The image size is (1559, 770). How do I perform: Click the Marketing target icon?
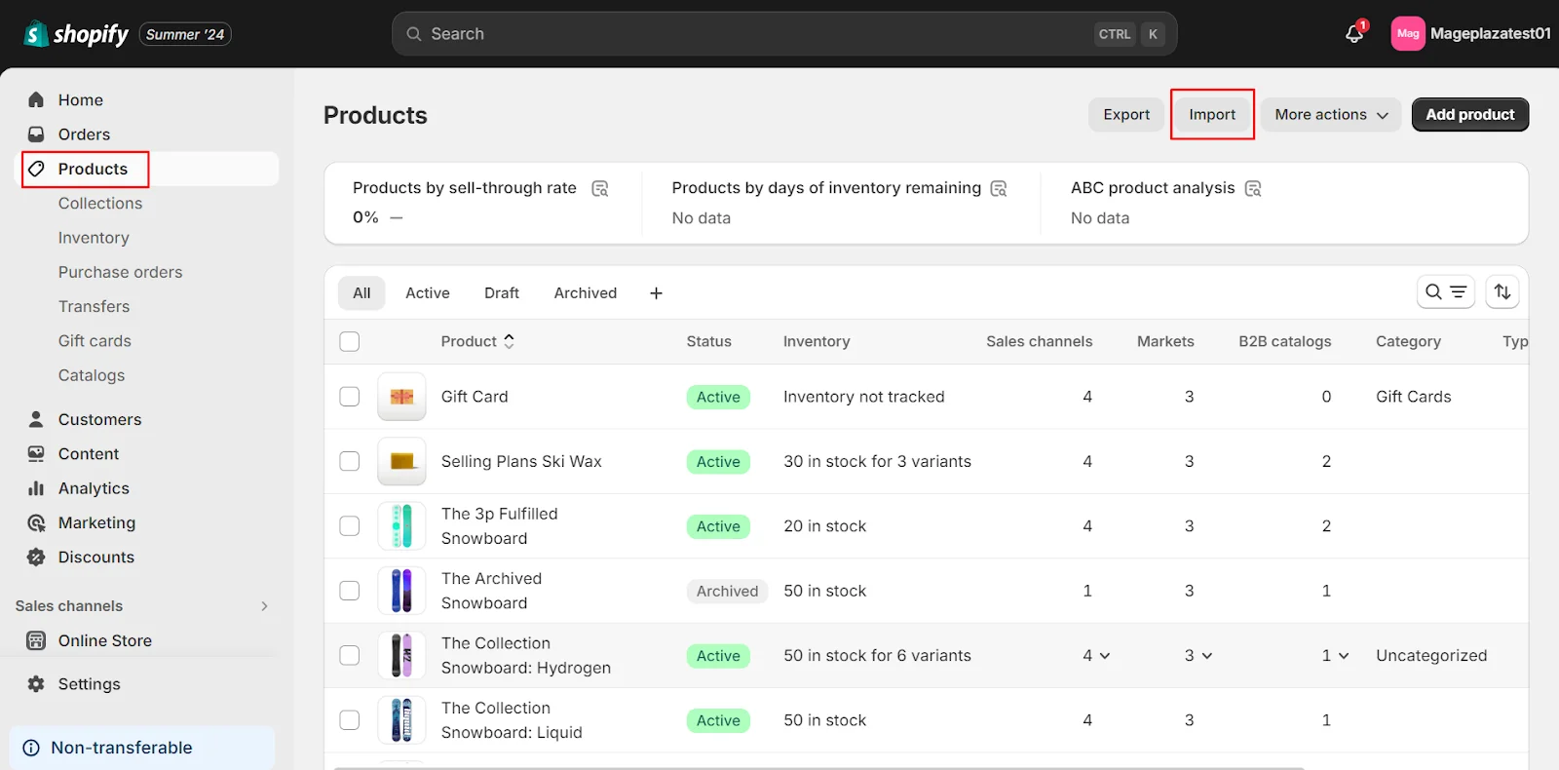coord(36,523)
